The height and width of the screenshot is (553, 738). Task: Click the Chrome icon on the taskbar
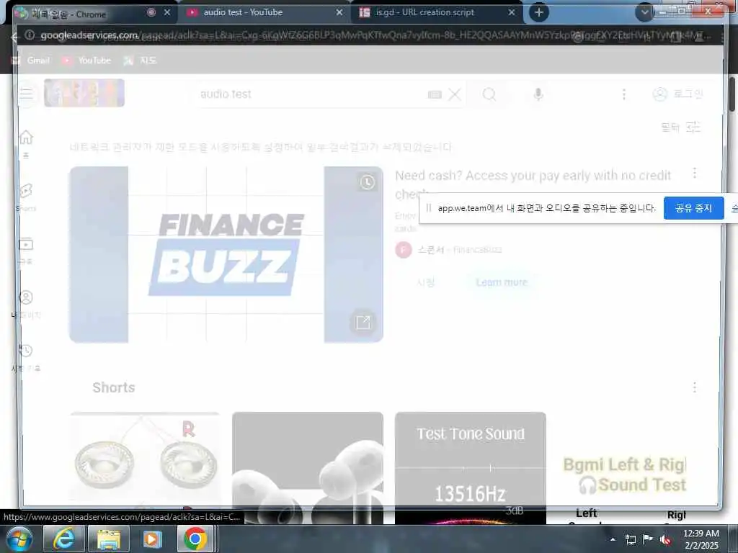click(x=195, y=539)
